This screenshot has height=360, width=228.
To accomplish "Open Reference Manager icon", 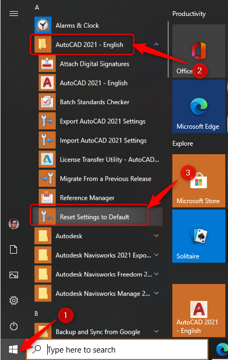I will pyautogui.click(x=47, y=197).
